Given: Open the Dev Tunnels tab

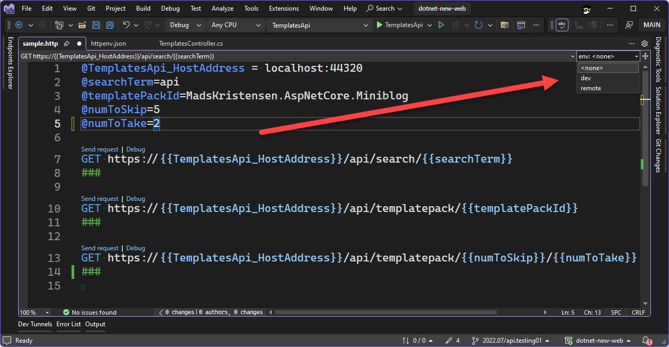Looking at the screenshot, I should (x=35, y=324).
